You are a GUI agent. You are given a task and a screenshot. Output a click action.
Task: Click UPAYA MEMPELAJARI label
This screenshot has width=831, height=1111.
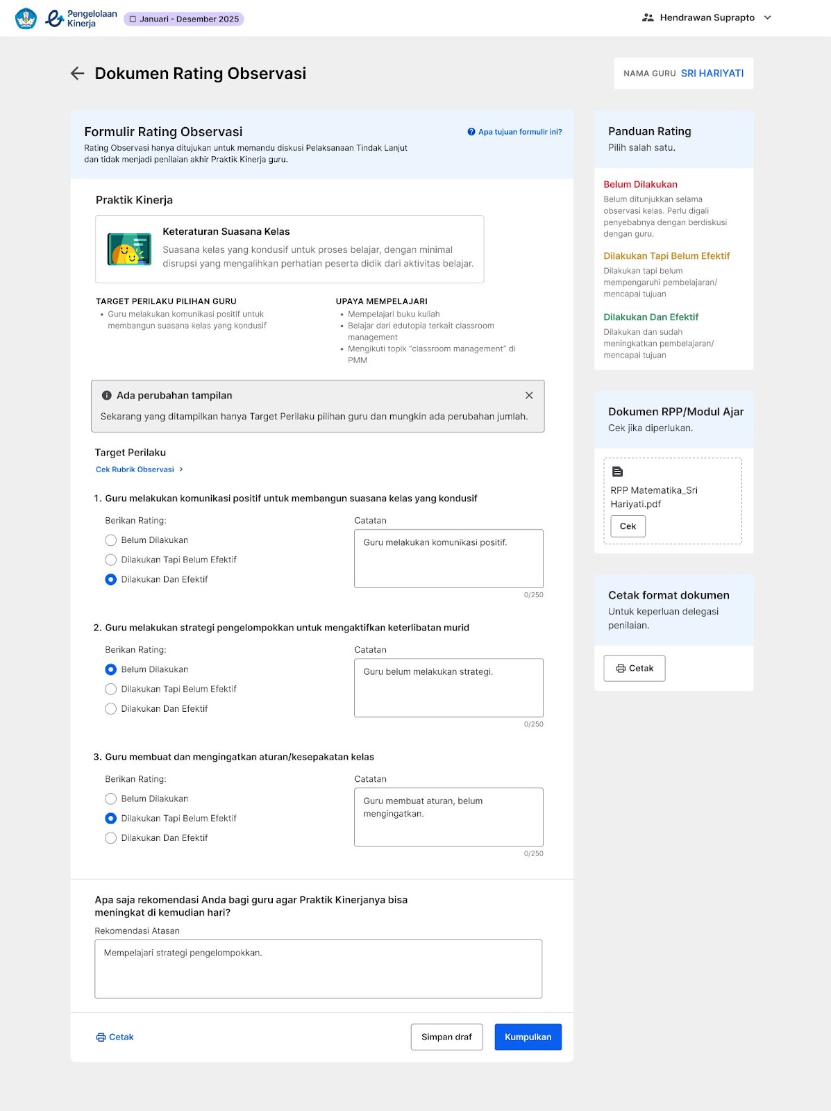382,301
